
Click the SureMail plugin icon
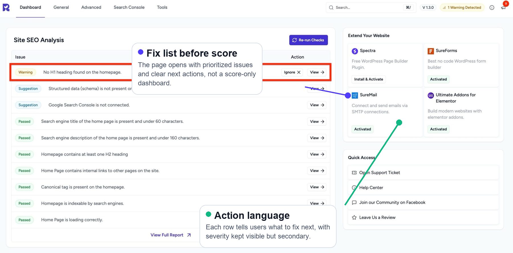click(x=355, y=95)
